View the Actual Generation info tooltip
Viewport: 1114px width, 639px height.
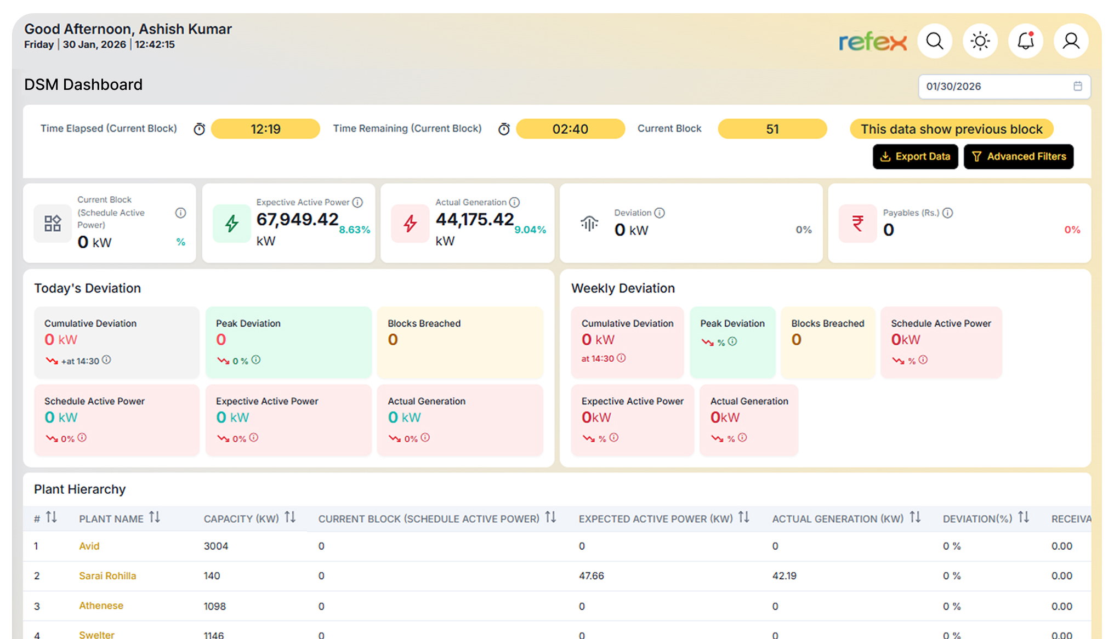pyautogui.click(x=514, y=202)
